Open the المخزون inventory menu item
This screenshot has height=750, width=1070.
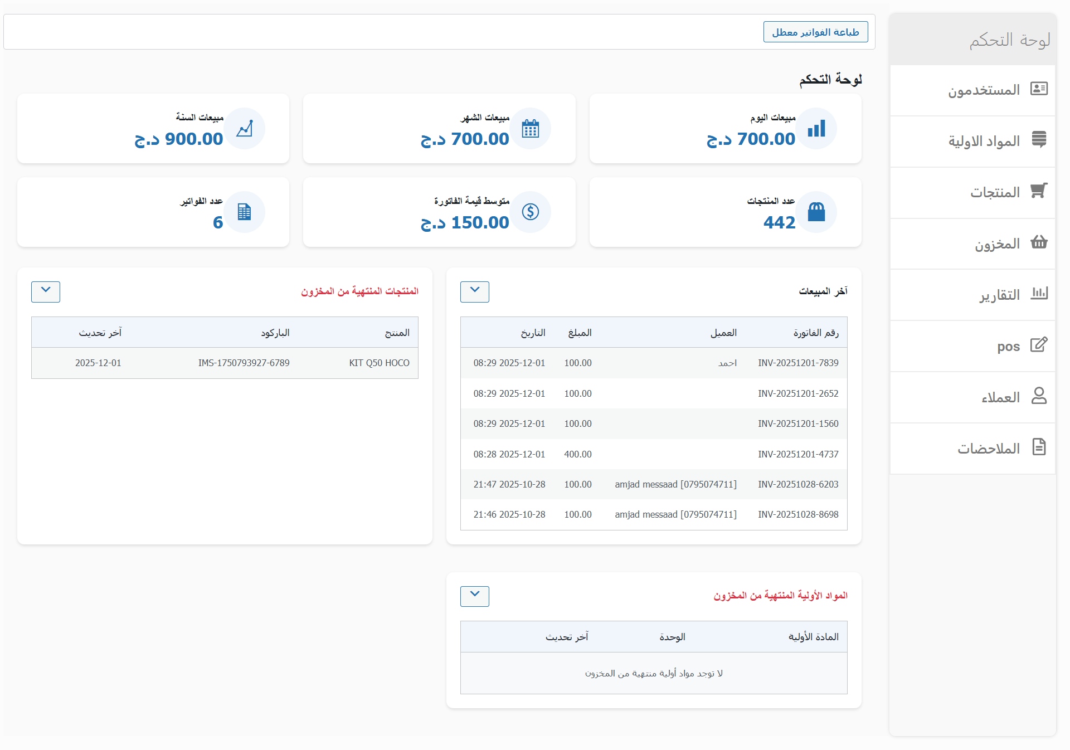[997, 244]
